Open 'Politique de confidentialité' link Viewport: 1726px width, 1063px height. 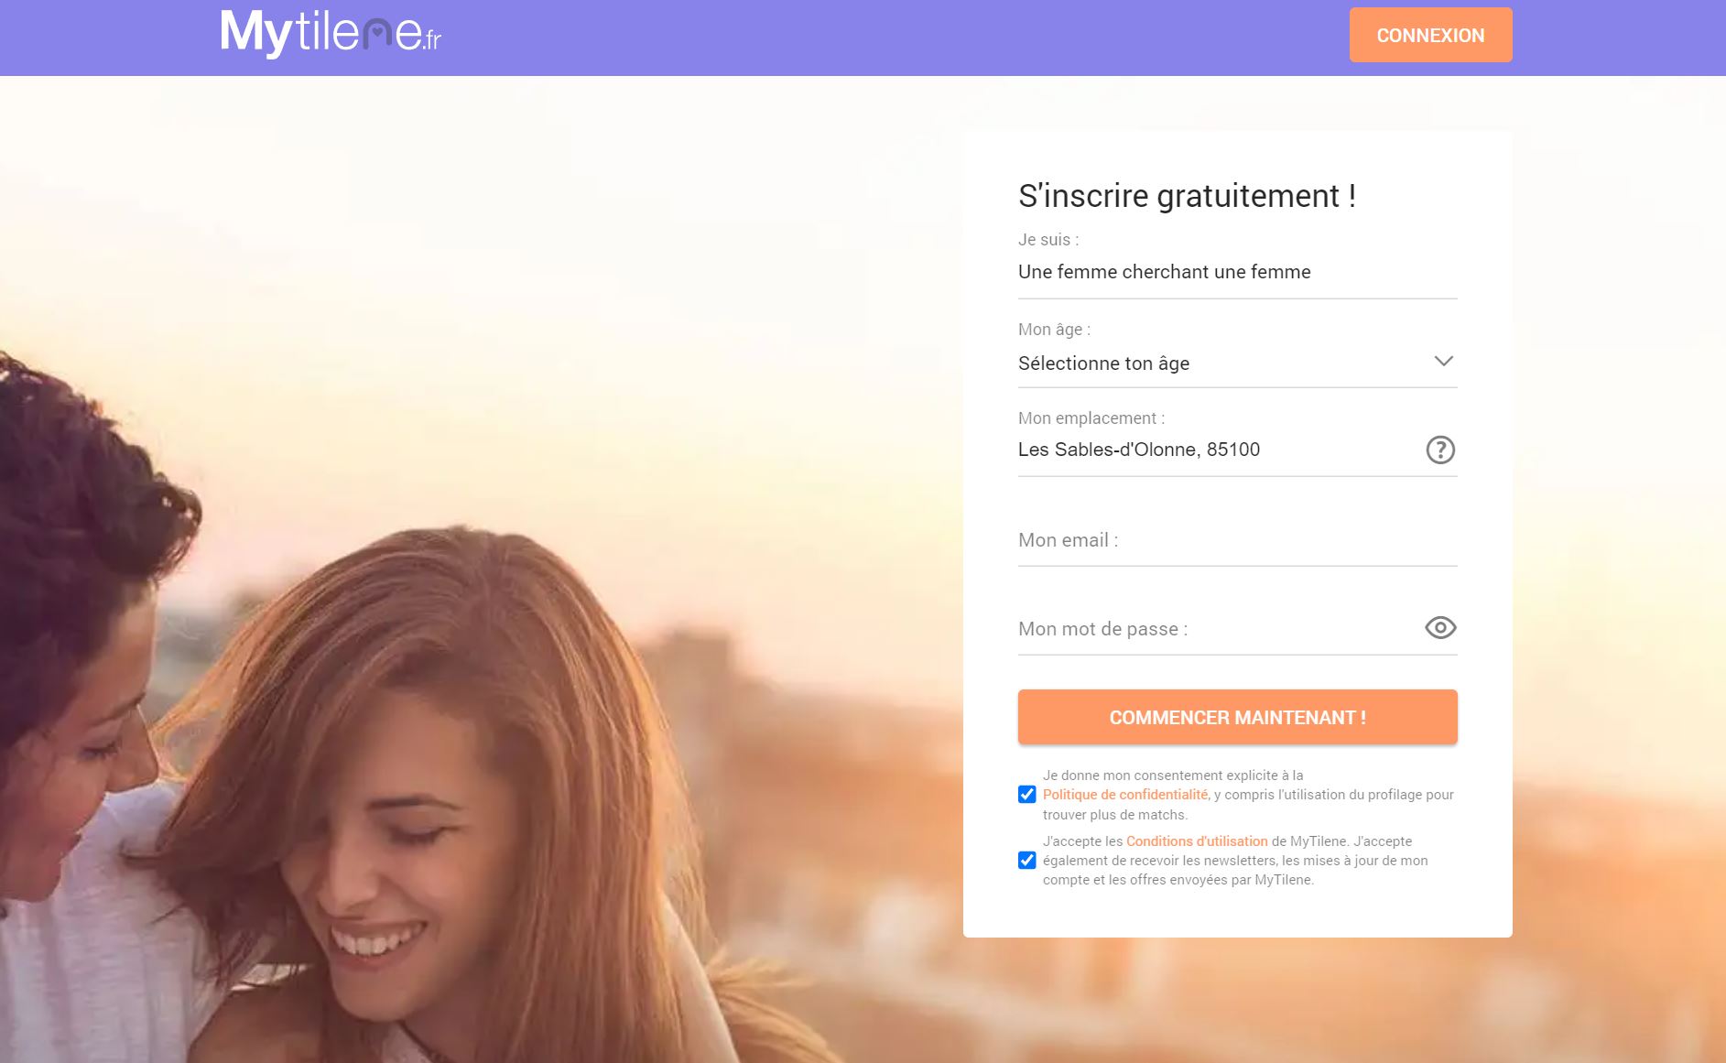(1125, 795)
